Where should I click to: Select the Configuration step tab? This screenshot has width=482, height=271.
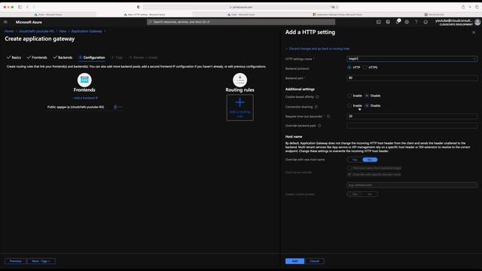92,57
